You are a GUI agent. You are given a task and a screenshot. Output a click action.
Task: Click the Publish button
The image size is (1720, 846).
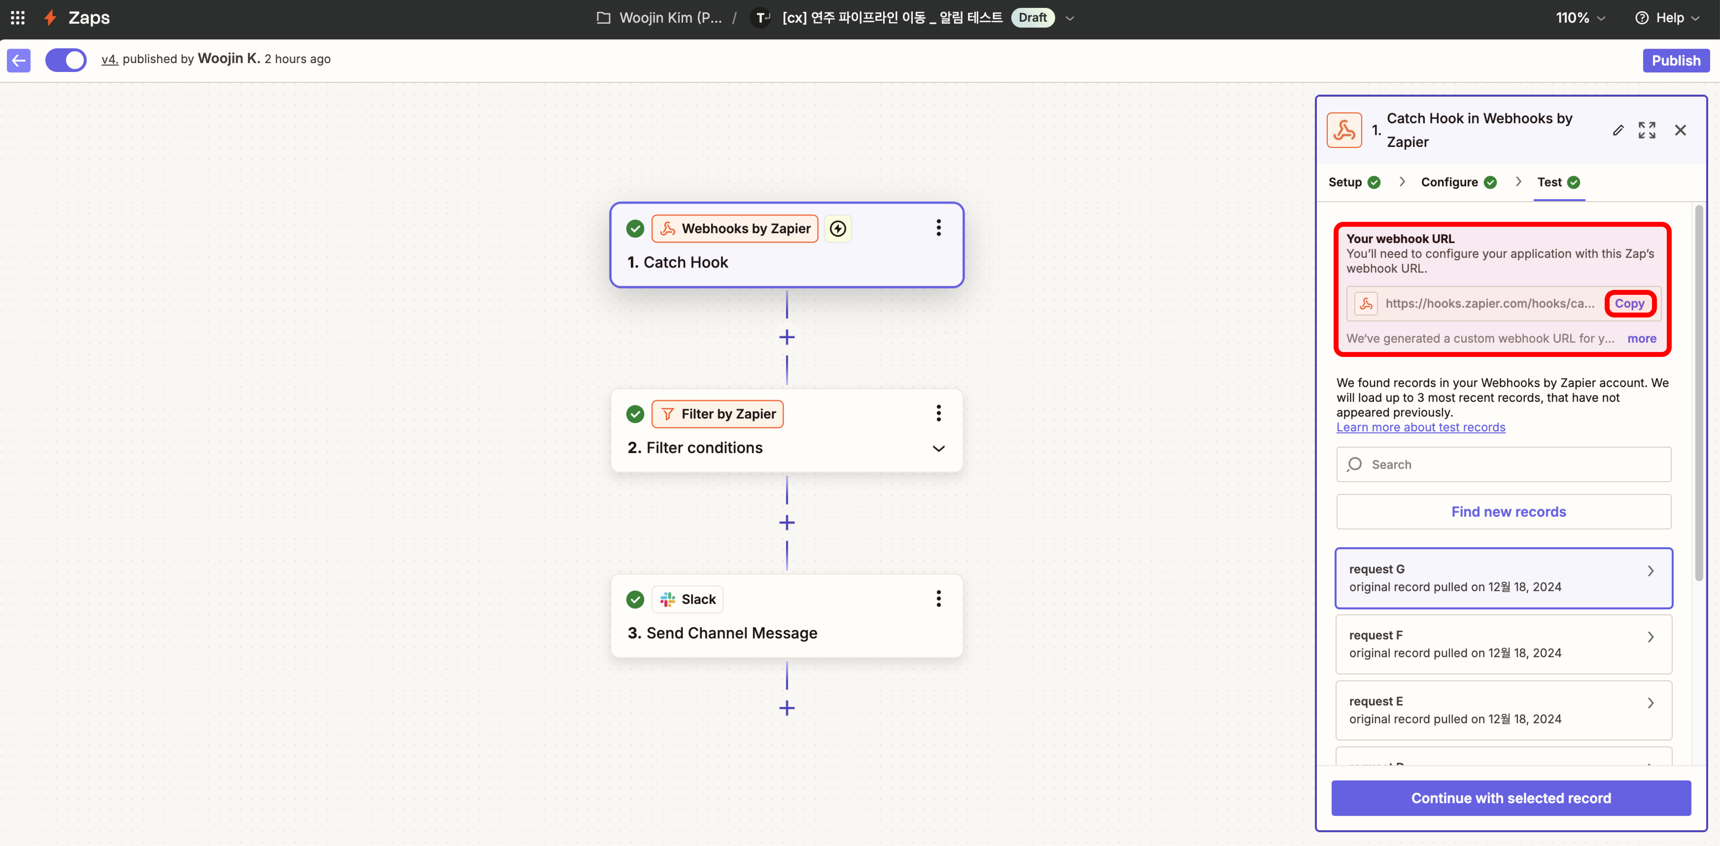(1676, 61)
